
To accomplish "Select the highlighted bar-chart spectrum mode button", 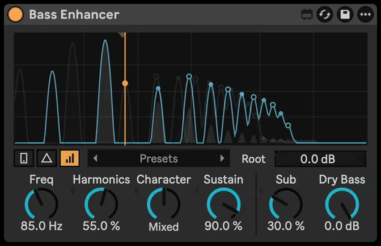I will (70, 158).
